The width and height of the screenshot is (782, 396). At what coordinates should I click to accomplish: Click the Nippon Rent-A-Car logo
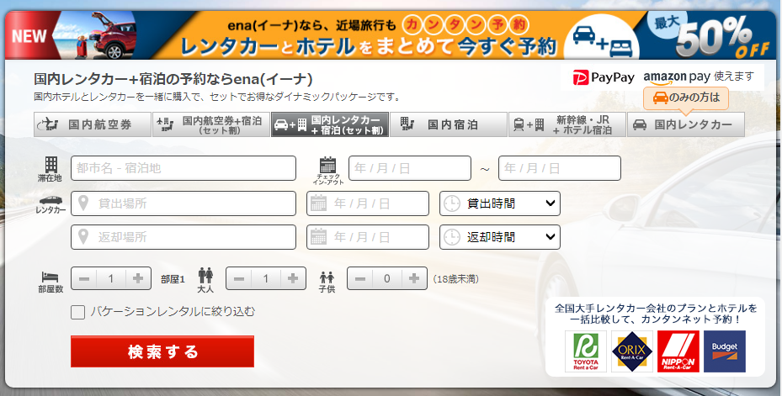coord(678,351)
